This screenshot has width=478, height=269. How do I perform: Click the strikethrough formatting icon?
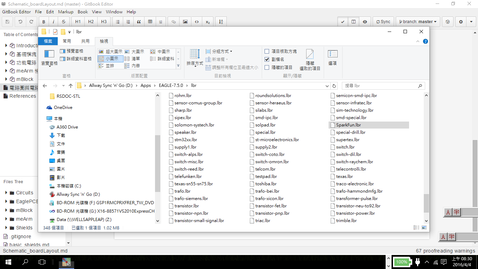point(64,22)
